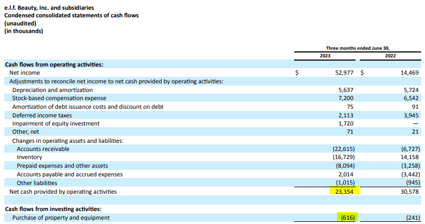This screenshot has width=425, height=224.
Task: Click the 5,637 depreciation value
Action: pyautogui.click(x=346, y=90)
